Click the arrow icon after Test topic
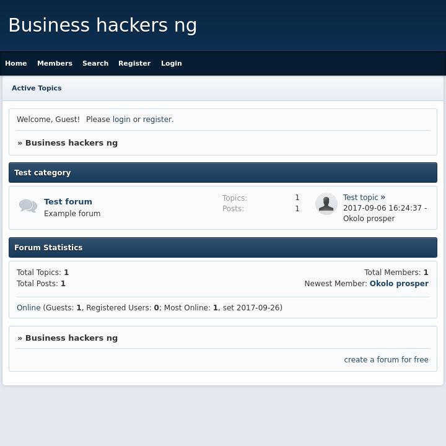This screenshot has height=446, width=446. click(383, 198)
